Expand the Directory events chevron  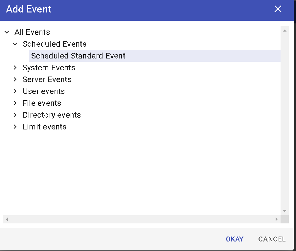[x=15, y=115]
